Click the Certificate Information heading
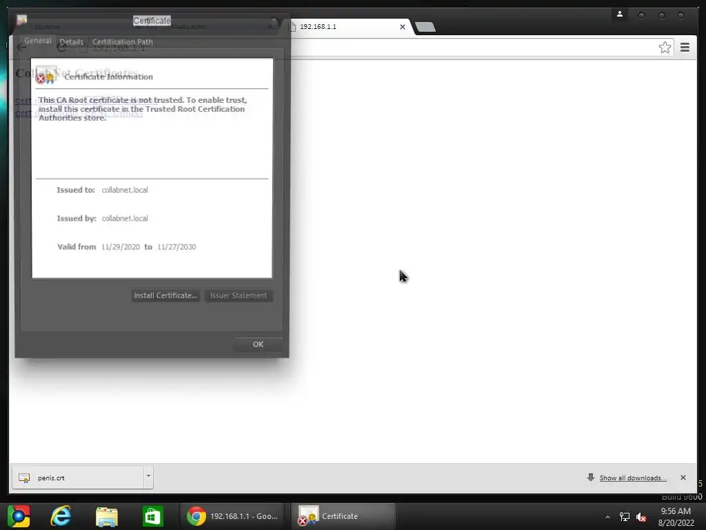Image resolution: width=706 pixels, height=530 pixels. click(x=108, y=77)
